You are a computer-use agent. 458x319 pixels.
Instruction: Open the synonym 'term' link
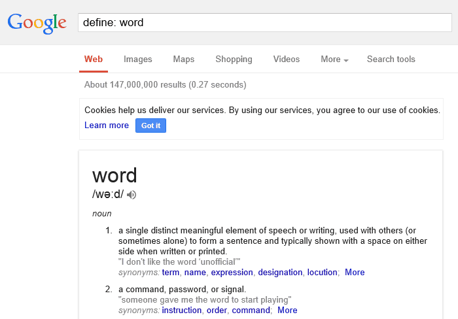[171, 273]
